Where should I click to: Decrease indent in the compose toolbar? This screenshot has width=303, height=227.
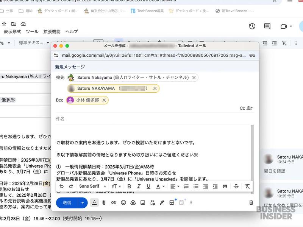206,186
